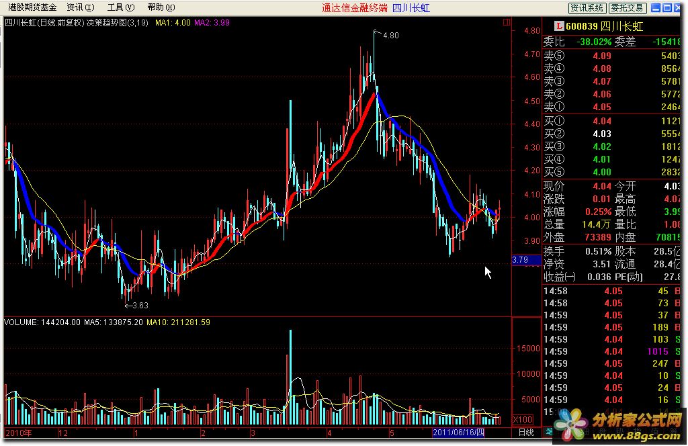Click the 收益(一) 0.036 value
This screenshot has width=688, height=446.
click(599, 277)
